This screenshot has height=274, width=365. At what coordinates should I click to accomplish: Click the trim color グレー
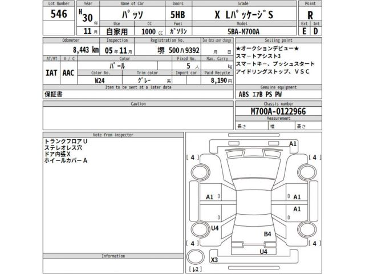144,80
